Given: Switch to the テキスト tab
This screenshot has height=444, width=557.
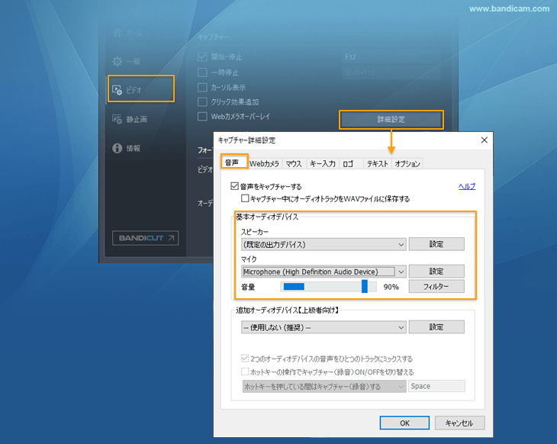Looking at the screenshot, I should pyautogui.click(x=377, y=164).
